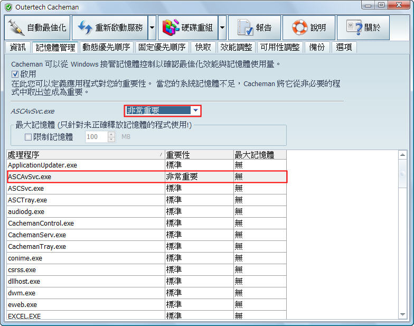Sort by the 處理程序 column header

84,154
